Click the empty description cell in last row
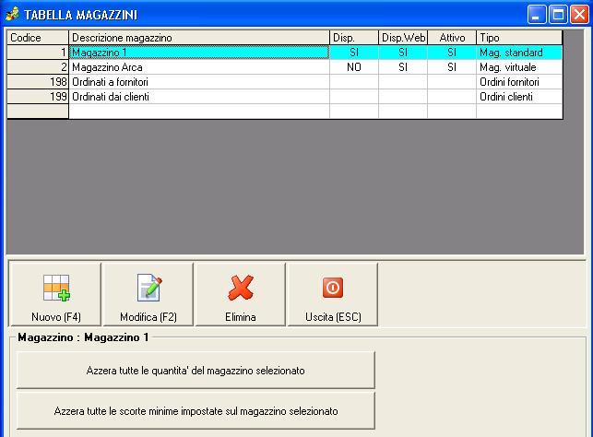Image resolution: width=593 pixels, height=437 pixels. click(199, 112)
